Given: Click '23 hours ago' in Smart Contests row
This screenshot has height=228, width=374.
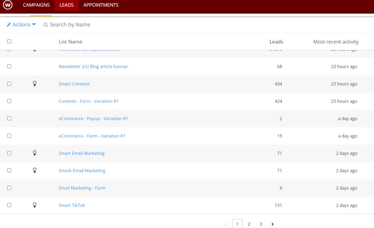Looking at the screenshot, I should click(x=344, y=84).
